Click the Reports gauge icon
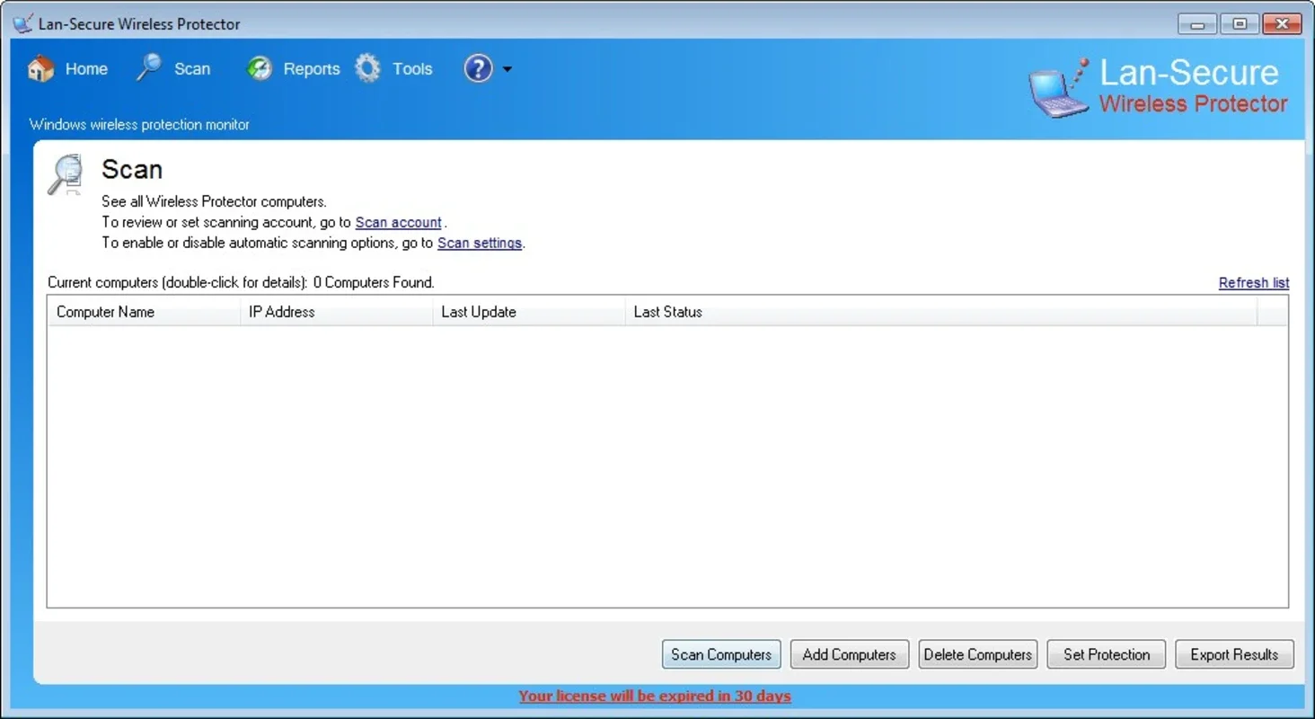This screenshot has width=1315, height=719. (x=260, y=68)
